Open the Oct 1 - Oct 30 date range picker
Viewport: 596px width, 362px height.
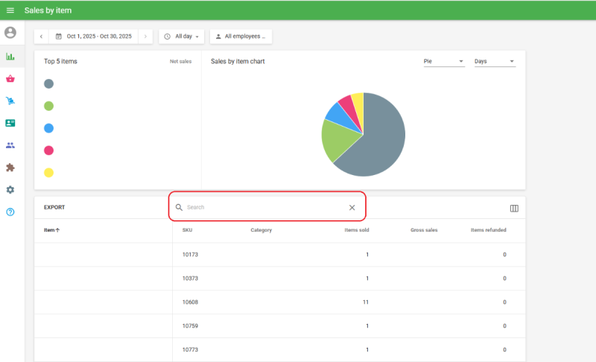coord(93,36)
